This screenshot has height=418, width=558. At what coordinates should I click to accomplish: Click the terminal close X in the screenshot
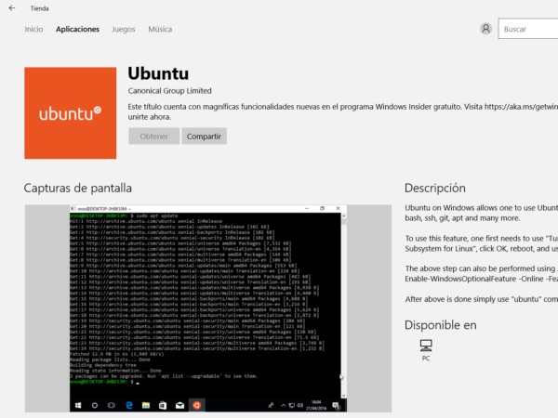339,208
